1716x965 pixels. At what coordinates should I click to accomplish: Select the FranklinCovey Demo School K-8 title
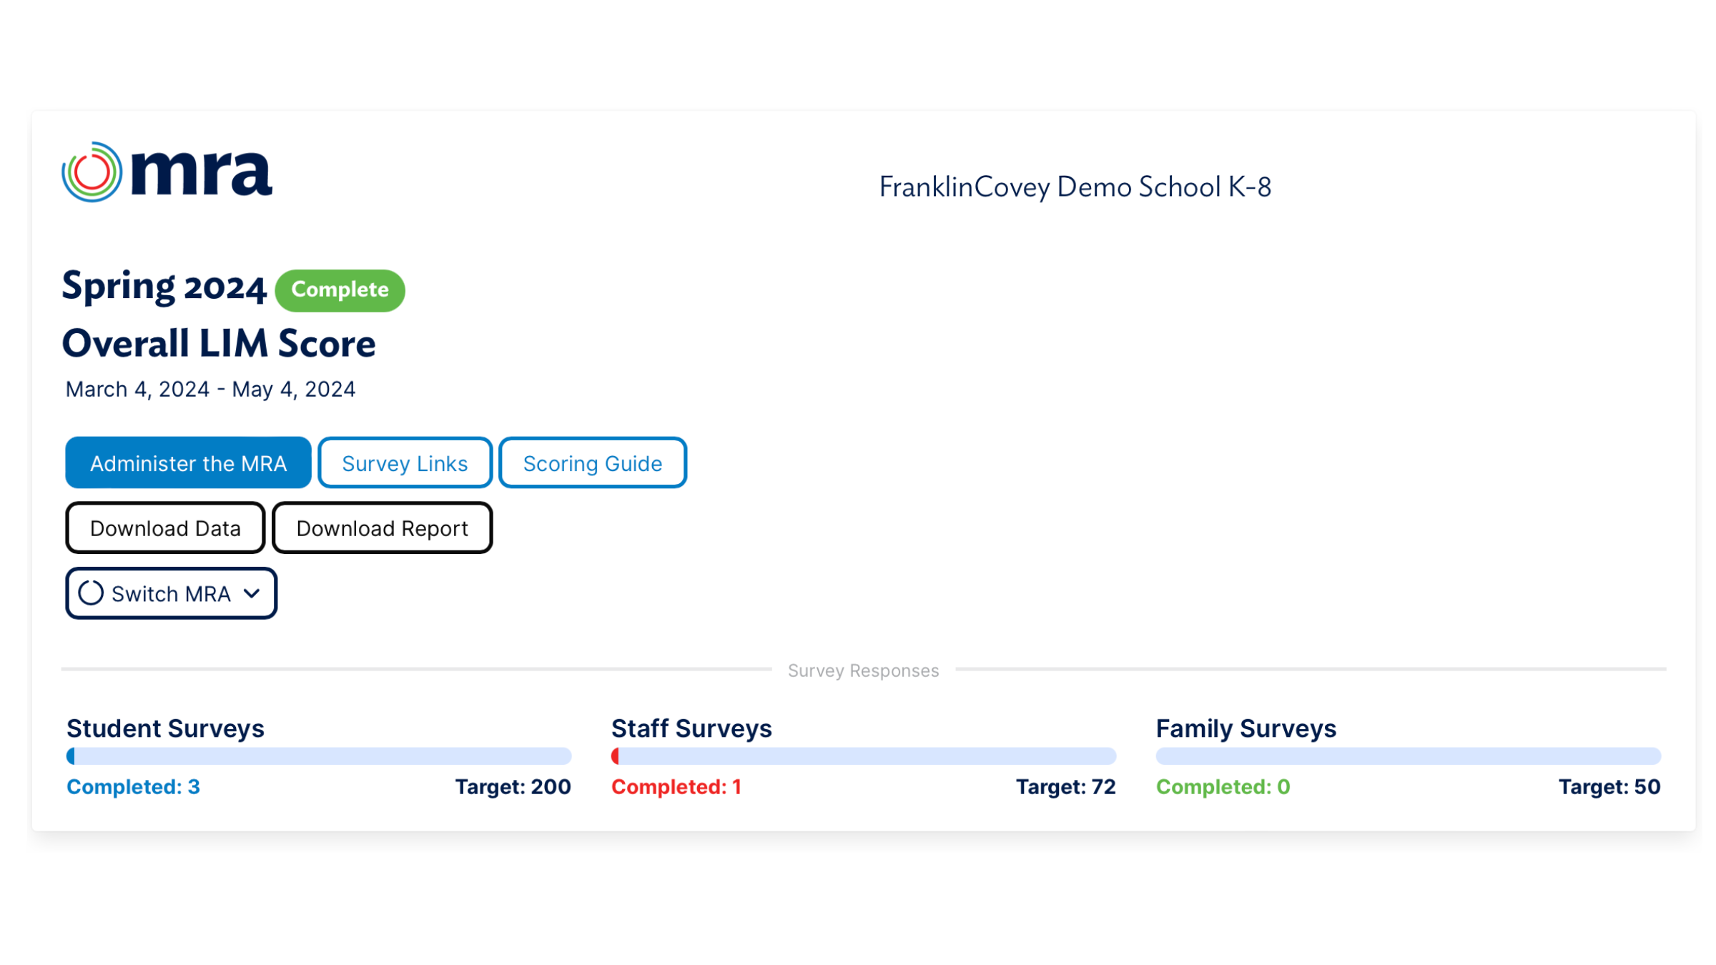1076,187
